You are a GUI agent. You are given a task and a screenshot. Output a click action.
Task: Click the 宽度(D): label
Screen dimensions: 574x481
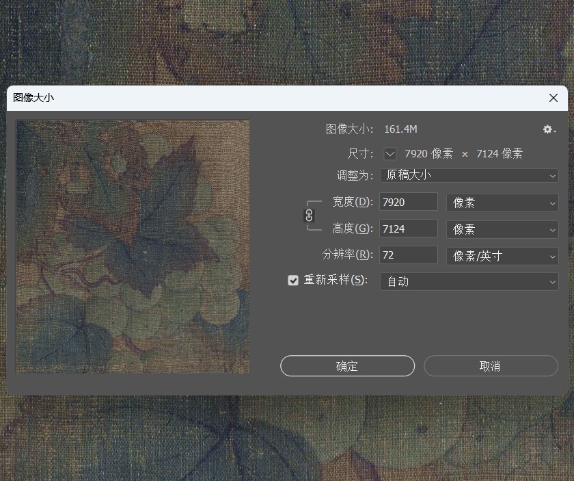point(353,202)
